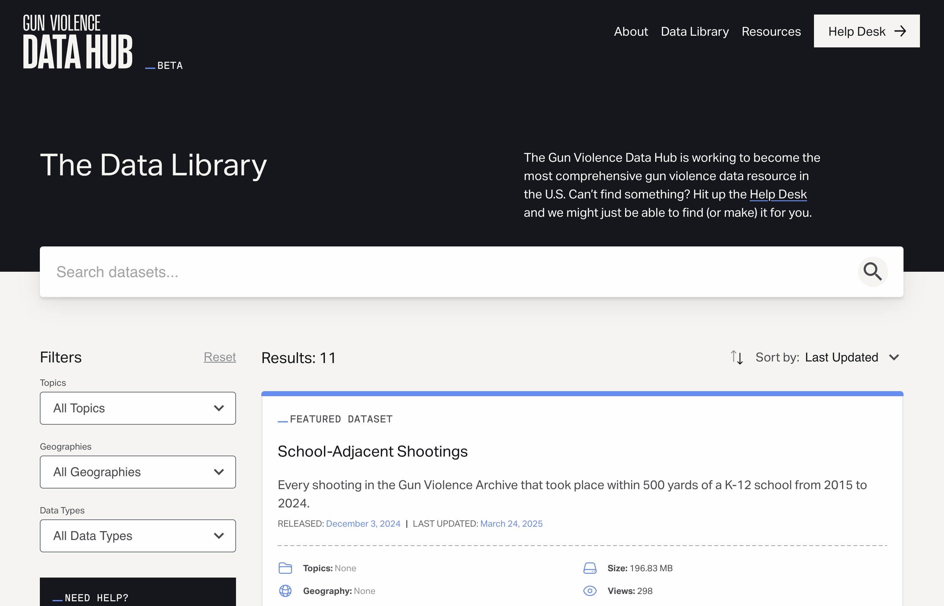This screenshot has height=606, width=944.
Task: Click the magnifying glass search icon
Action: (x=873, y=271)
